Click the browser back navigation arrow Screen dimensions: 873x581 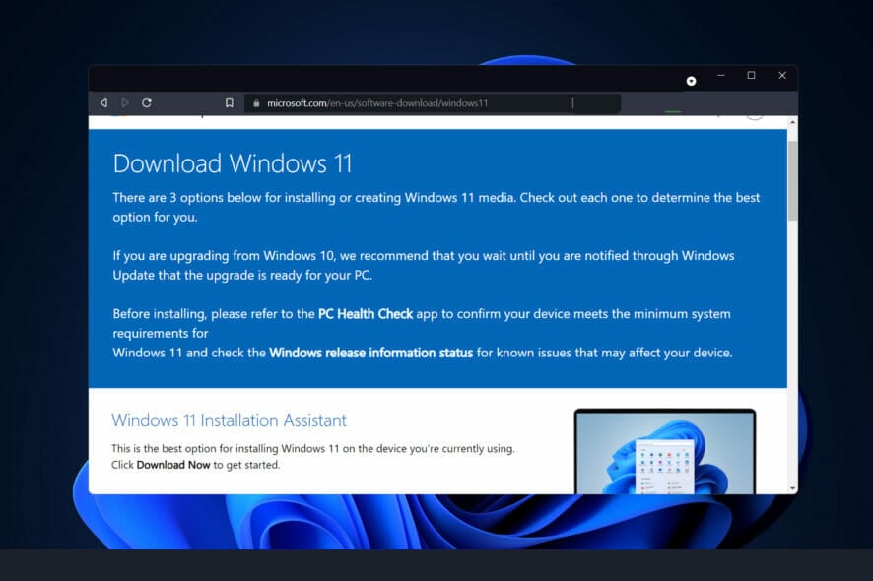click(103, 102)
